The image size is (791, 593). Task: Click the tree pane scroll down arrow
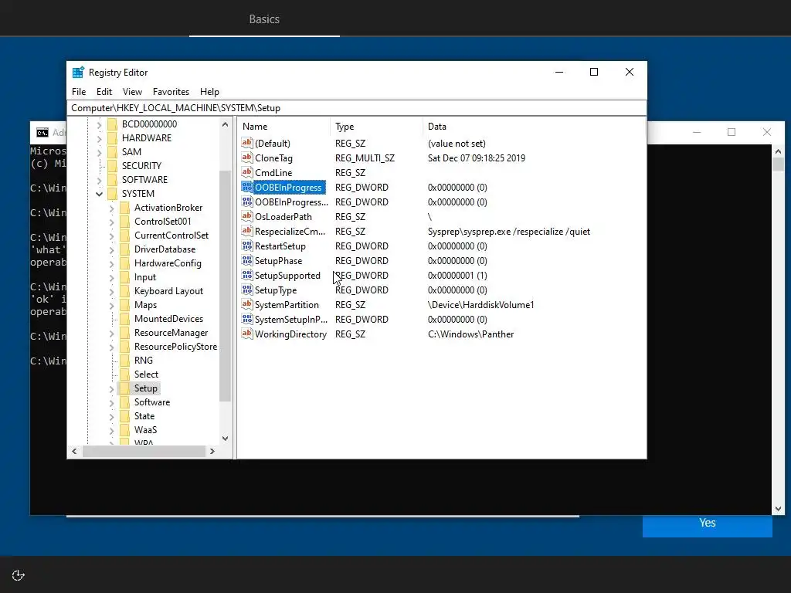(225, 439)
